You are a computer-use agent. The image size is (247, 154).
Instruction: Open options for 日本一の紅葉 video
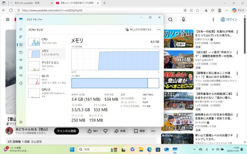point(237,32)
